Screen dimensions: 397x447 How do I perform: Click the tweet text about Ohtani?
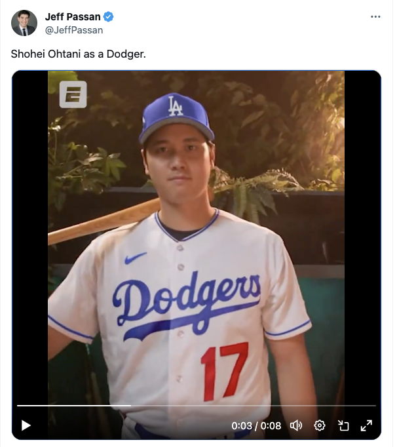click(79, 54)
